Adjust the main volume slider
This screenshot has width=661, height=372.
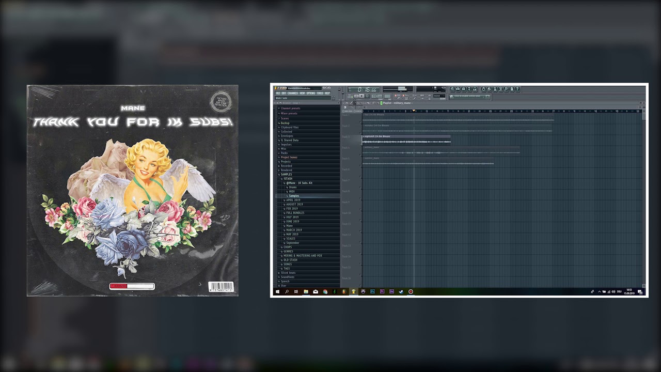(x=339, y=94)
